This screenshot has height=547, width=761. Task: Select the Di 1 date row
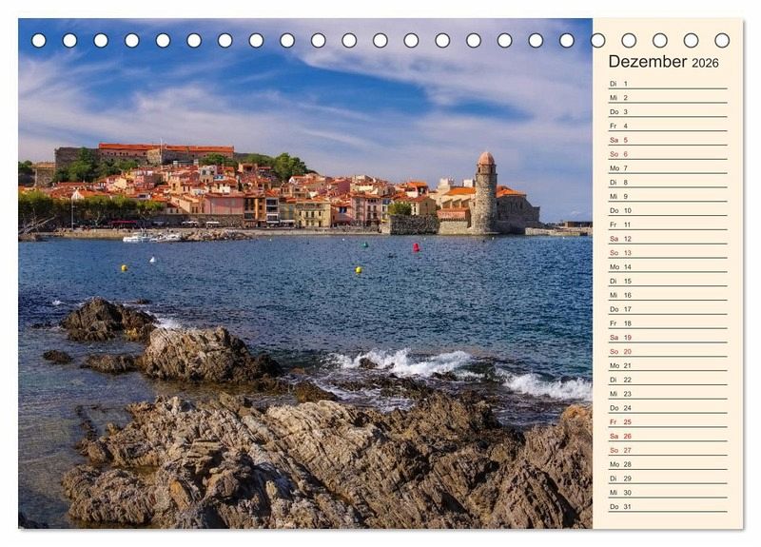[667, 84]
